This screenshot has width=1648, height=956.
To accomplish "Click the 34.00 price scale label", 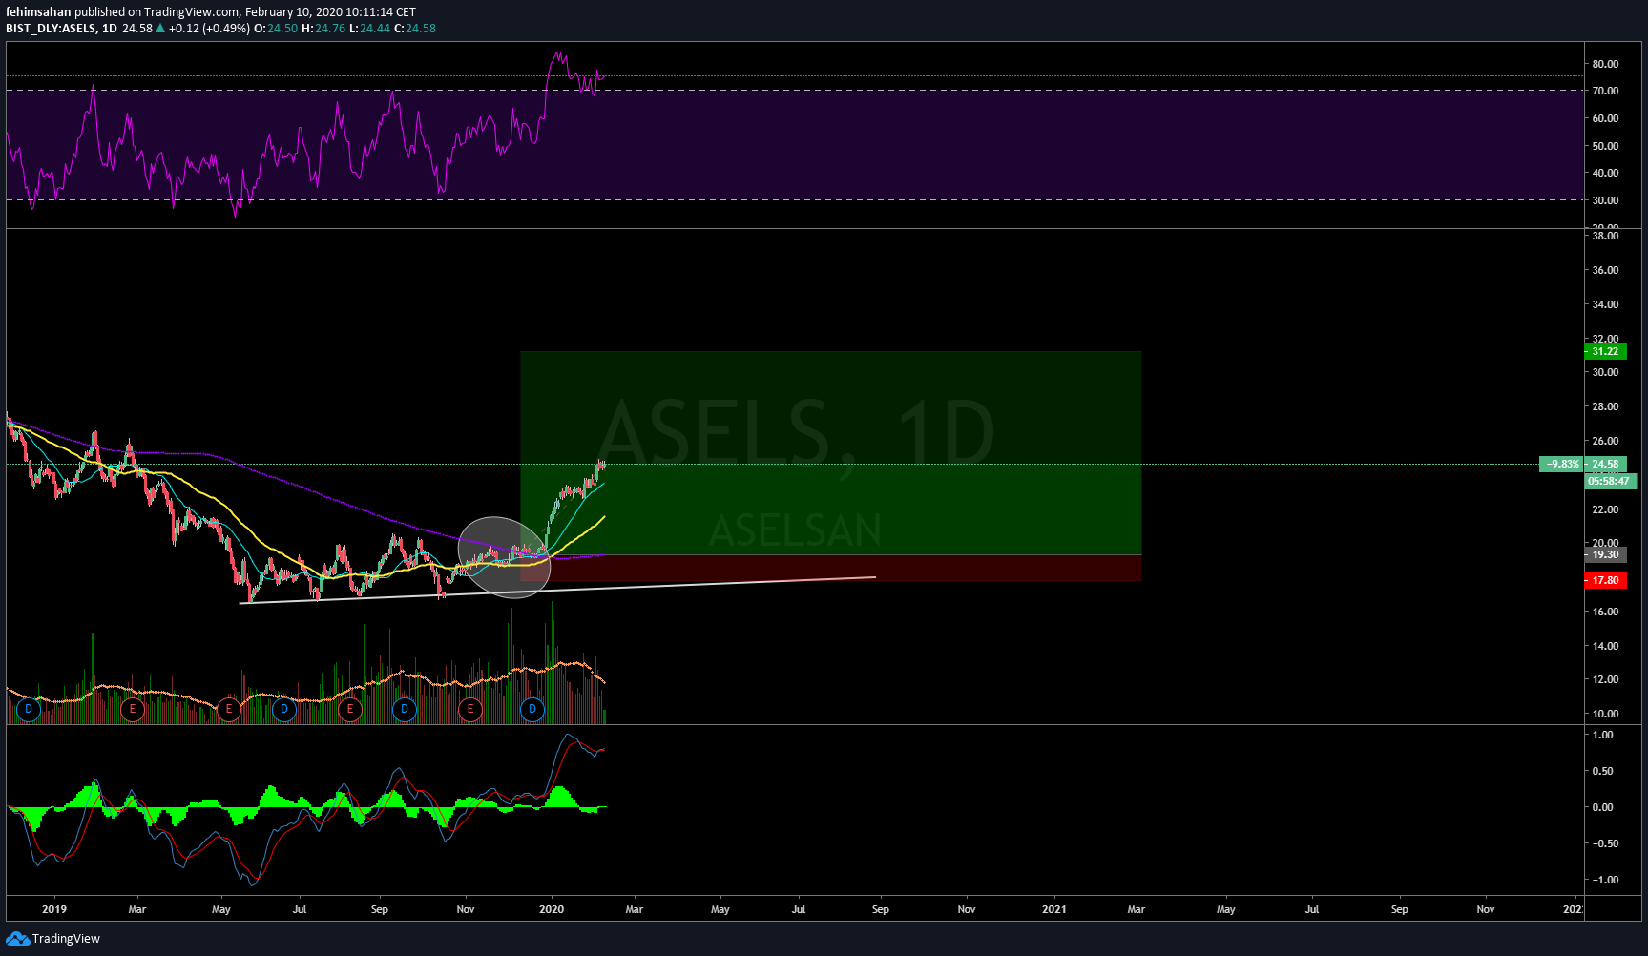I will tap(1605, 304).
